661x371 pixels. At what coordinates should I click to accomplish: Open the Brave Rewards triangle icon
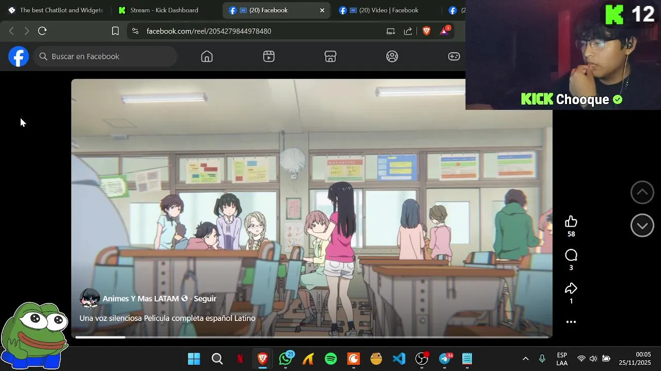pyautogui.click(x=445, y=31)
